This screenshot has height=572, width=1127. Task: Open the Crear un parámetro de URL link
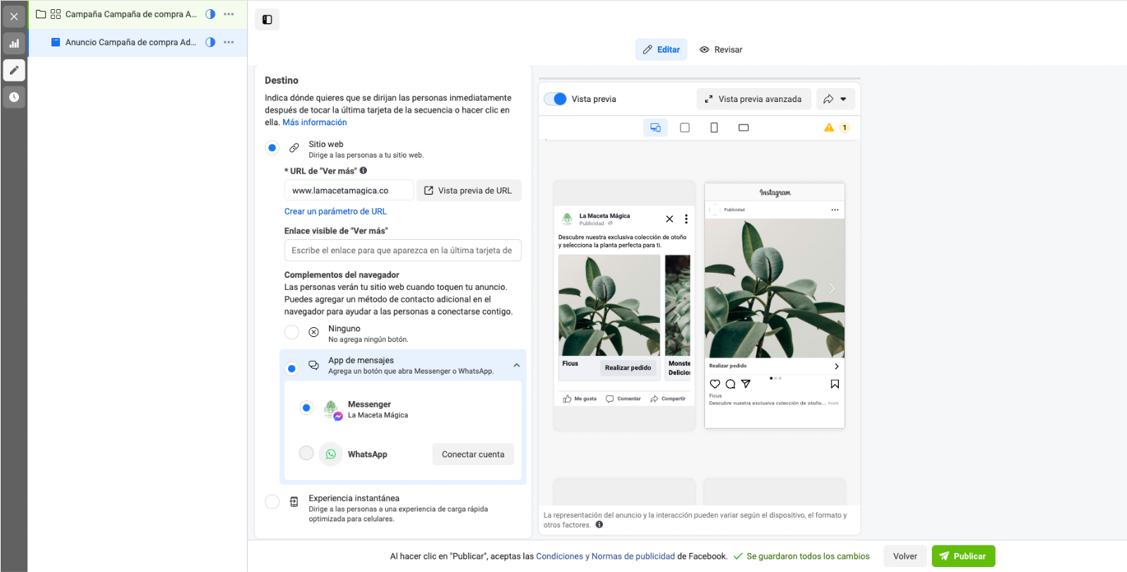(x=335, y=211)
